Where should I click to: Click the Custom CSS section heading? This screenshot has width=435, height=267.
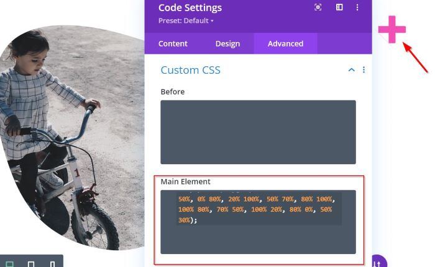click(x=190, y=70)
